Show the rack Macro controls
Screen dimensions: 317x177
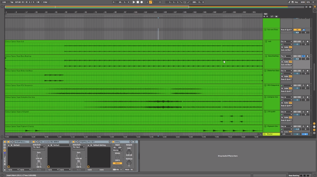pyautogui.click(x=5, y=145)
